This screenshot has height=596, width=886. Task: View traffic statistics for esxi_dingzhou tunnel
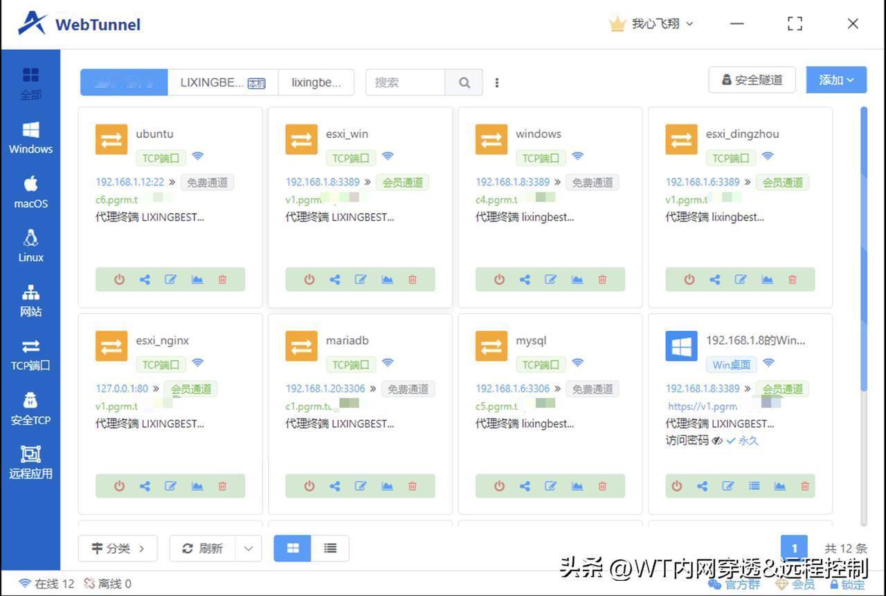[767, 279]
